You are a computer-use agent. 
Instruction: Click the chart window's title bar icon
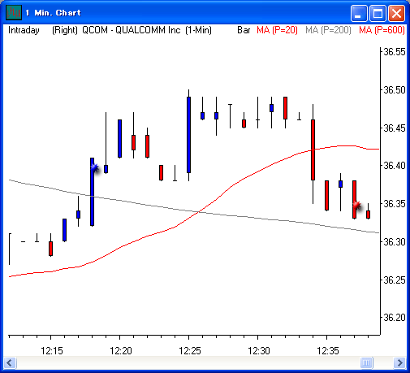14,12
